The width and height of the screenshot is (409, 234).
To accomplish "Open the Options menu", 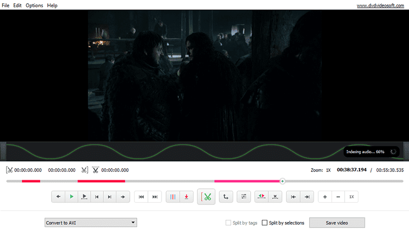I will pyautogui.click(x=34, y=5).
